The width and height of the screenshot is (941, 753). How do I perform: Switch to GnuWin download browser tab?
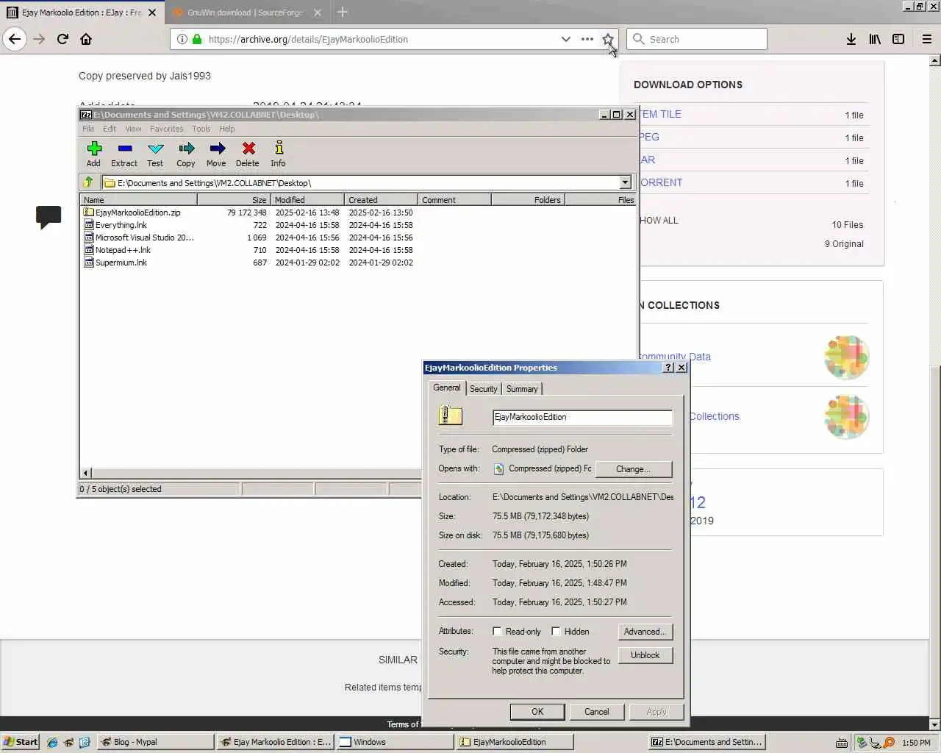click(246, 13)
